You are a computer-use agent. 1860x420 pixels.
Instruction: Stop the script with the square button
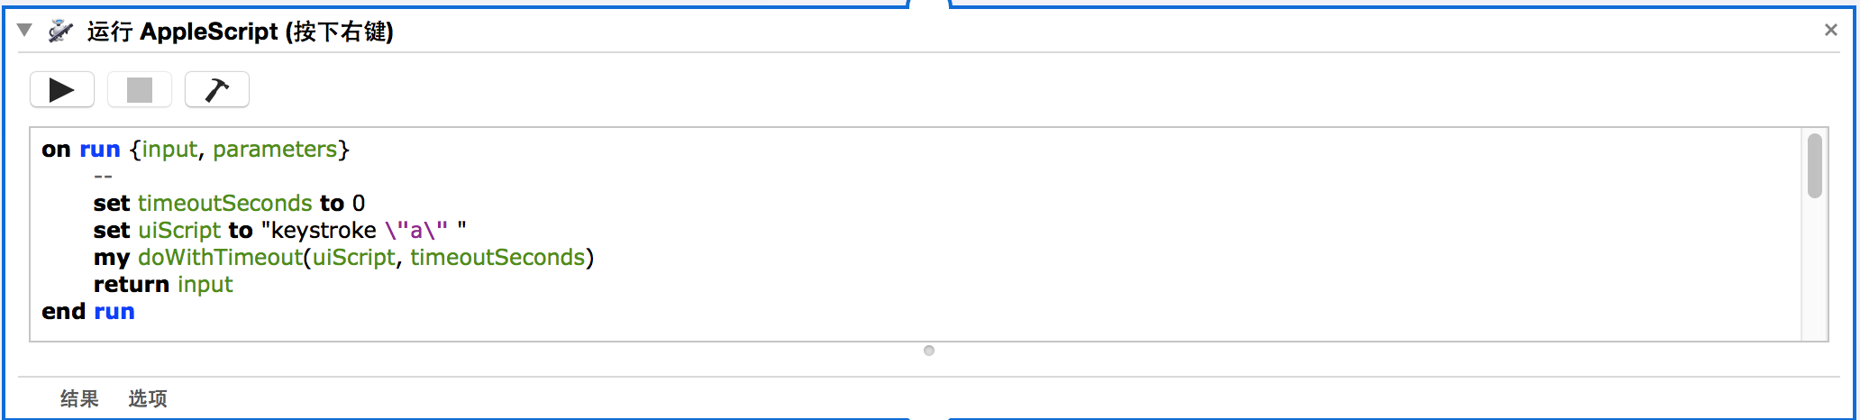pos(140,90)
